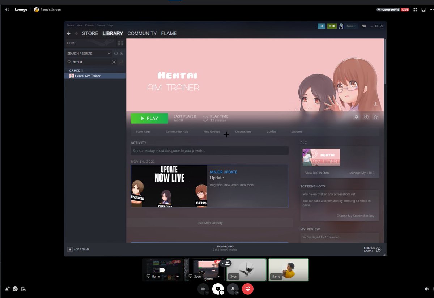434x298 pixels.
Task: Mute the Lounge speaker icon
Action: point(7,9)
